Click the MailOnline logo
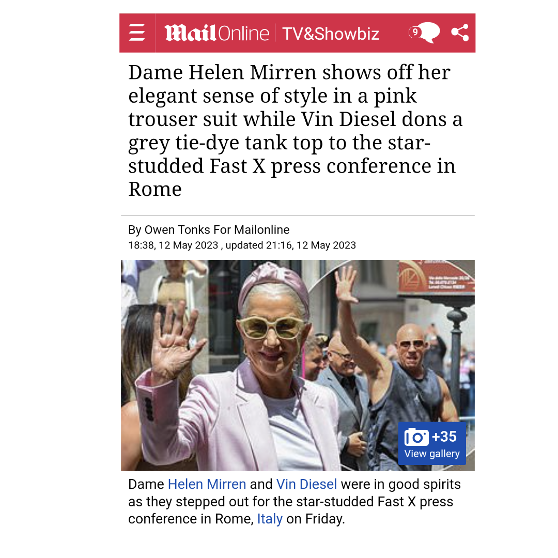This screenshot has width=558, height=558. [x=216, y=33]
